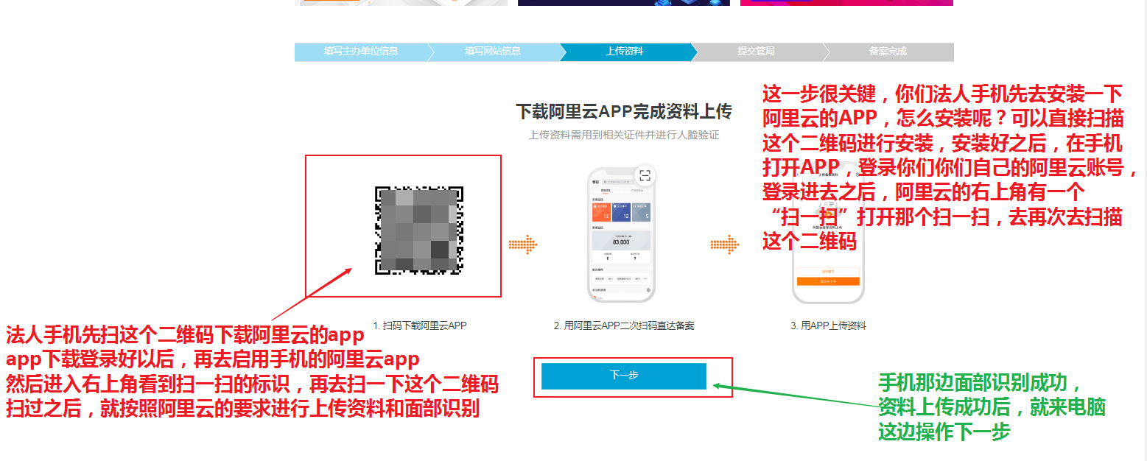The image size is (1147, 461).
Task: Select the 备案完成 step
Action: [888, 52]
